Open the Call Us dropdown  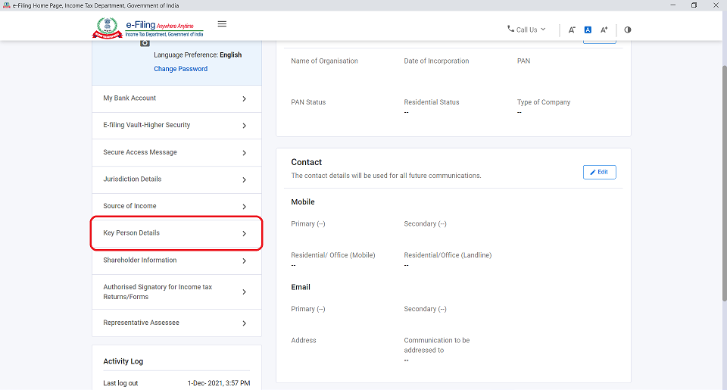tap(526, 30)
